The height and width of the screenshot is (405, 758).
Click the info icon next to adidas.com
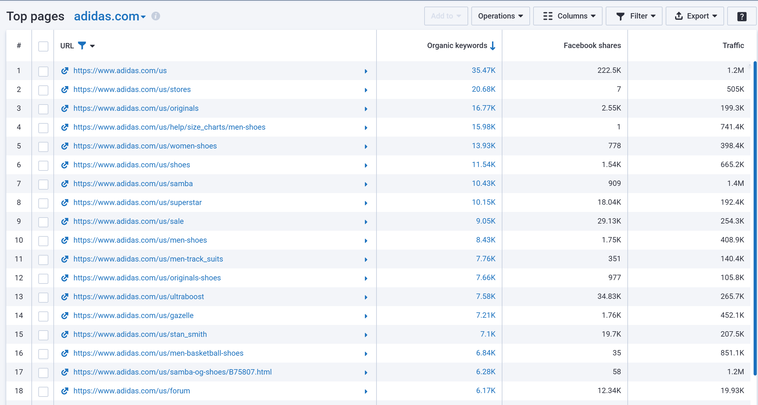156,16
